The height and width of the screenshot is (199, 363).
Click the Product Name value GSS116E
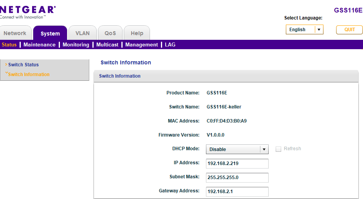217,93
